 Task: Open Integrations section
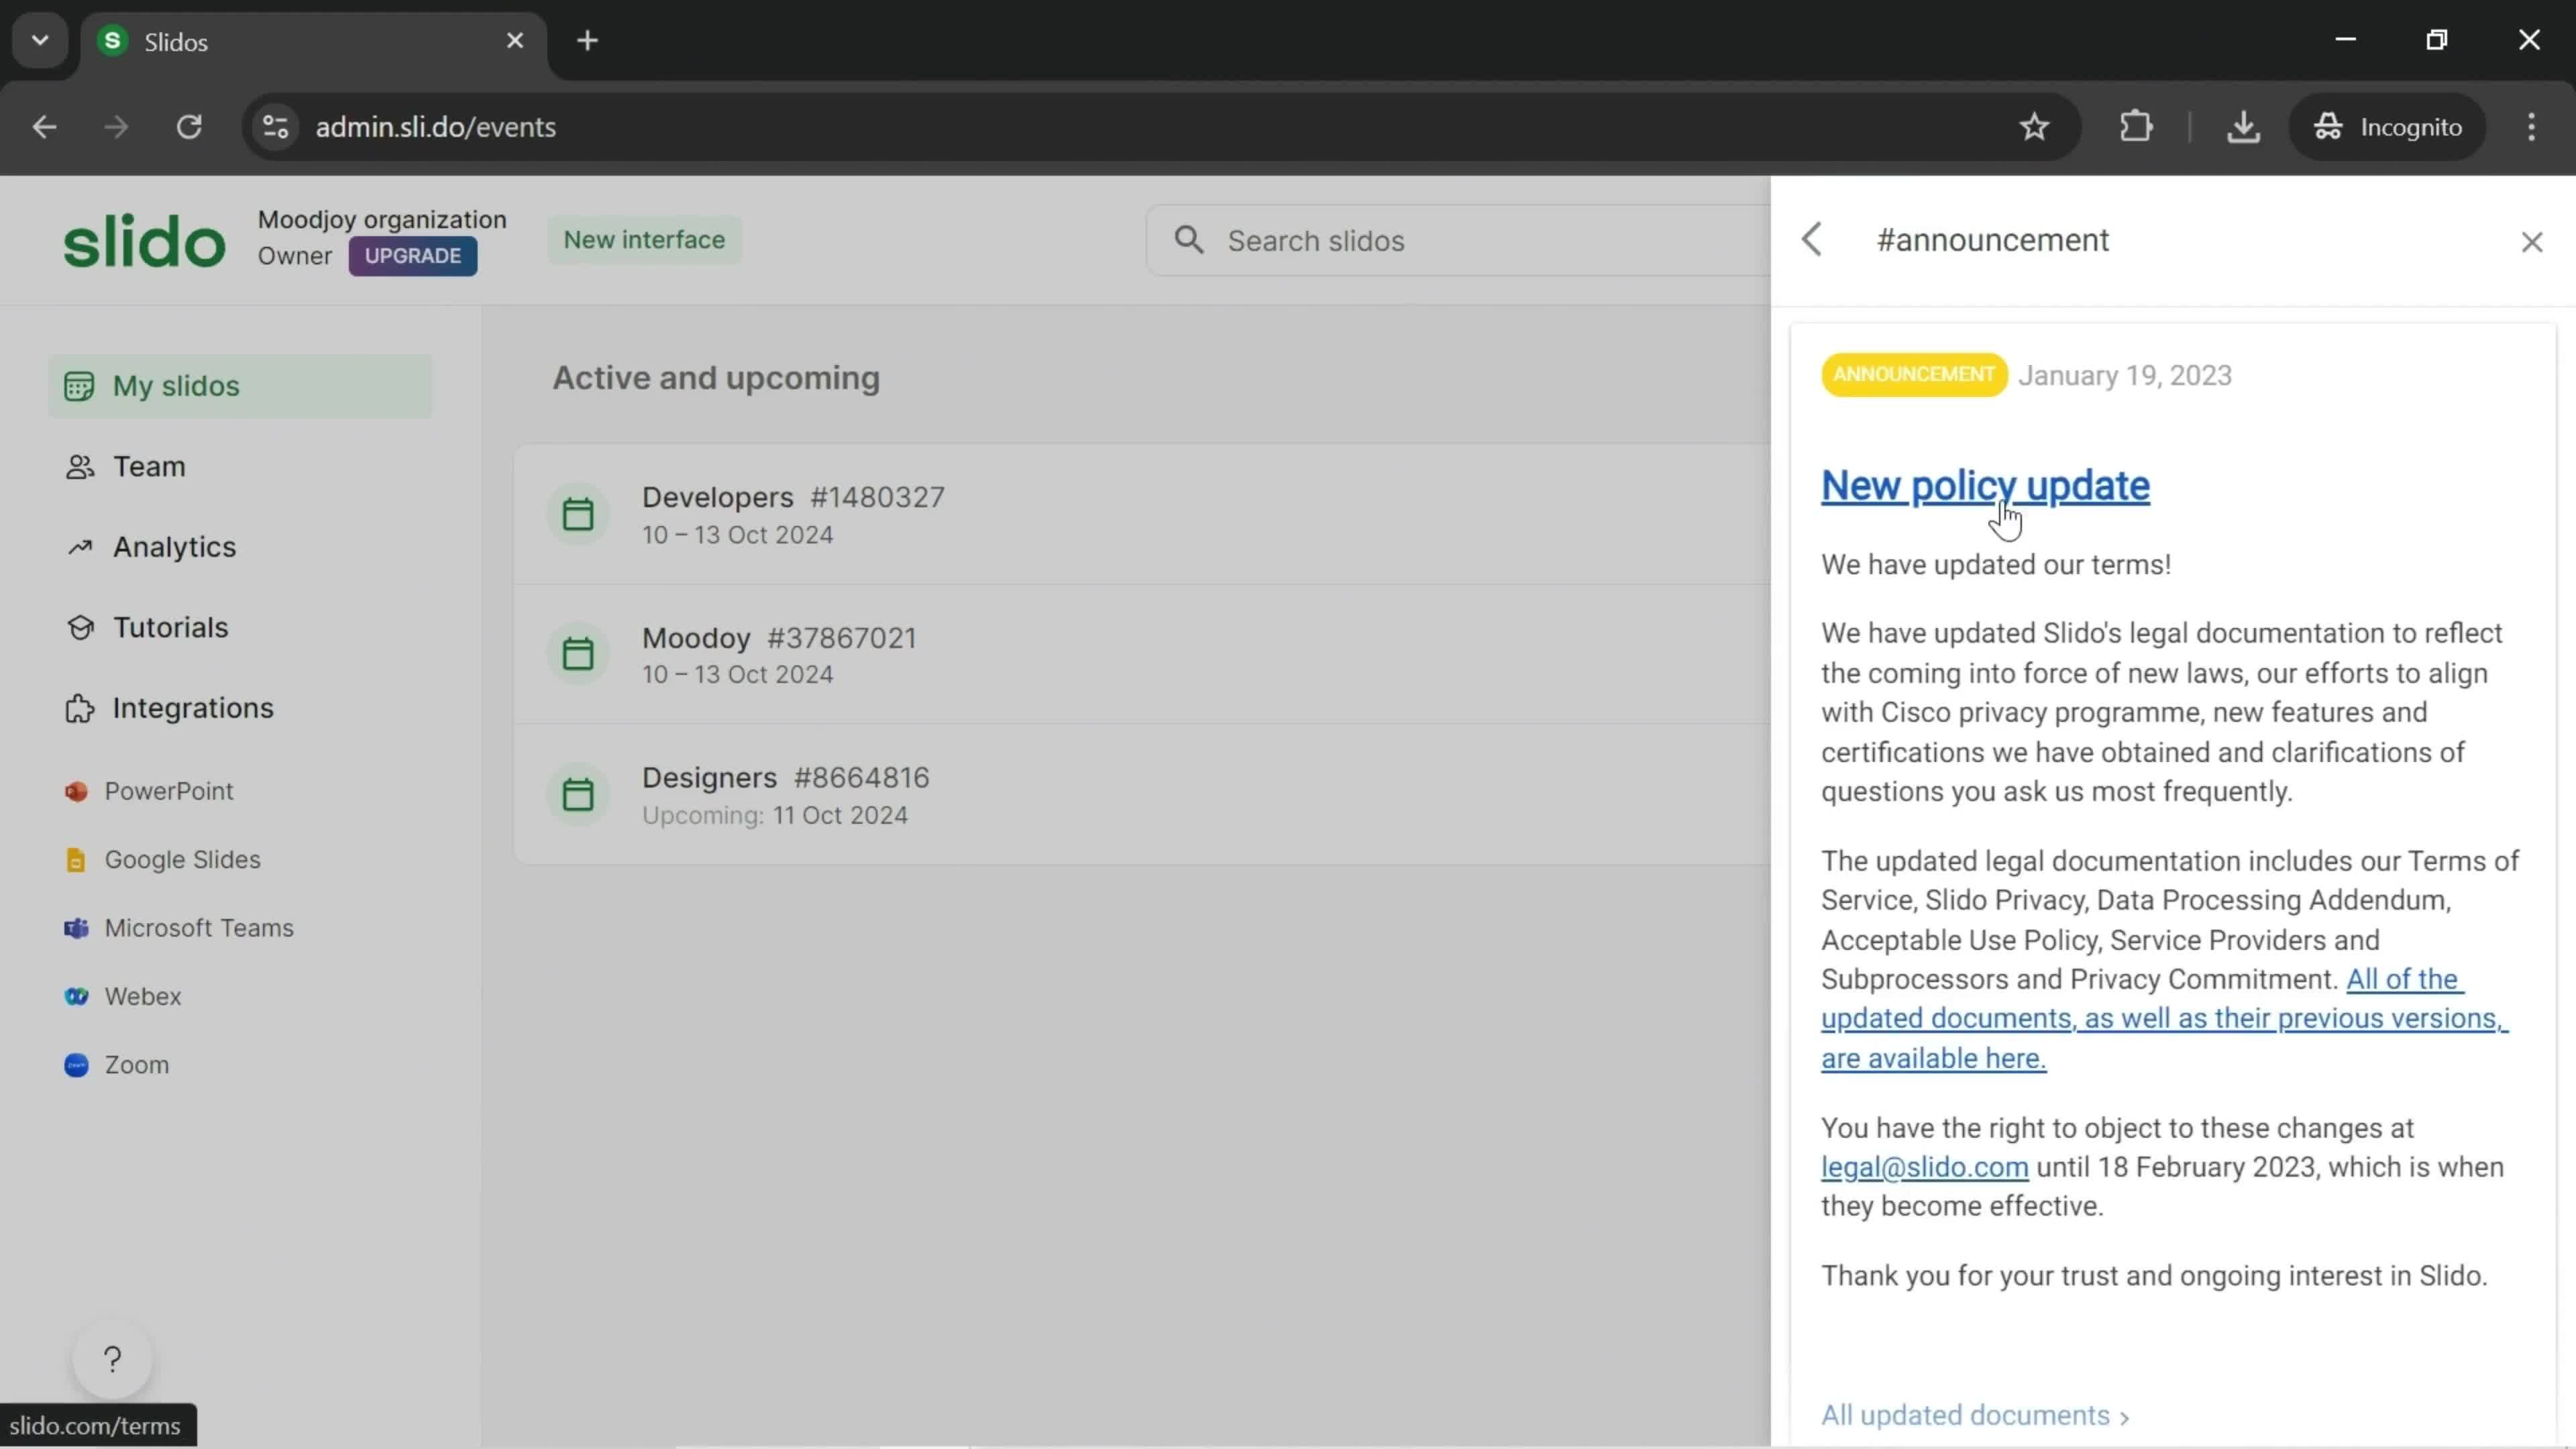pos(192,708)
